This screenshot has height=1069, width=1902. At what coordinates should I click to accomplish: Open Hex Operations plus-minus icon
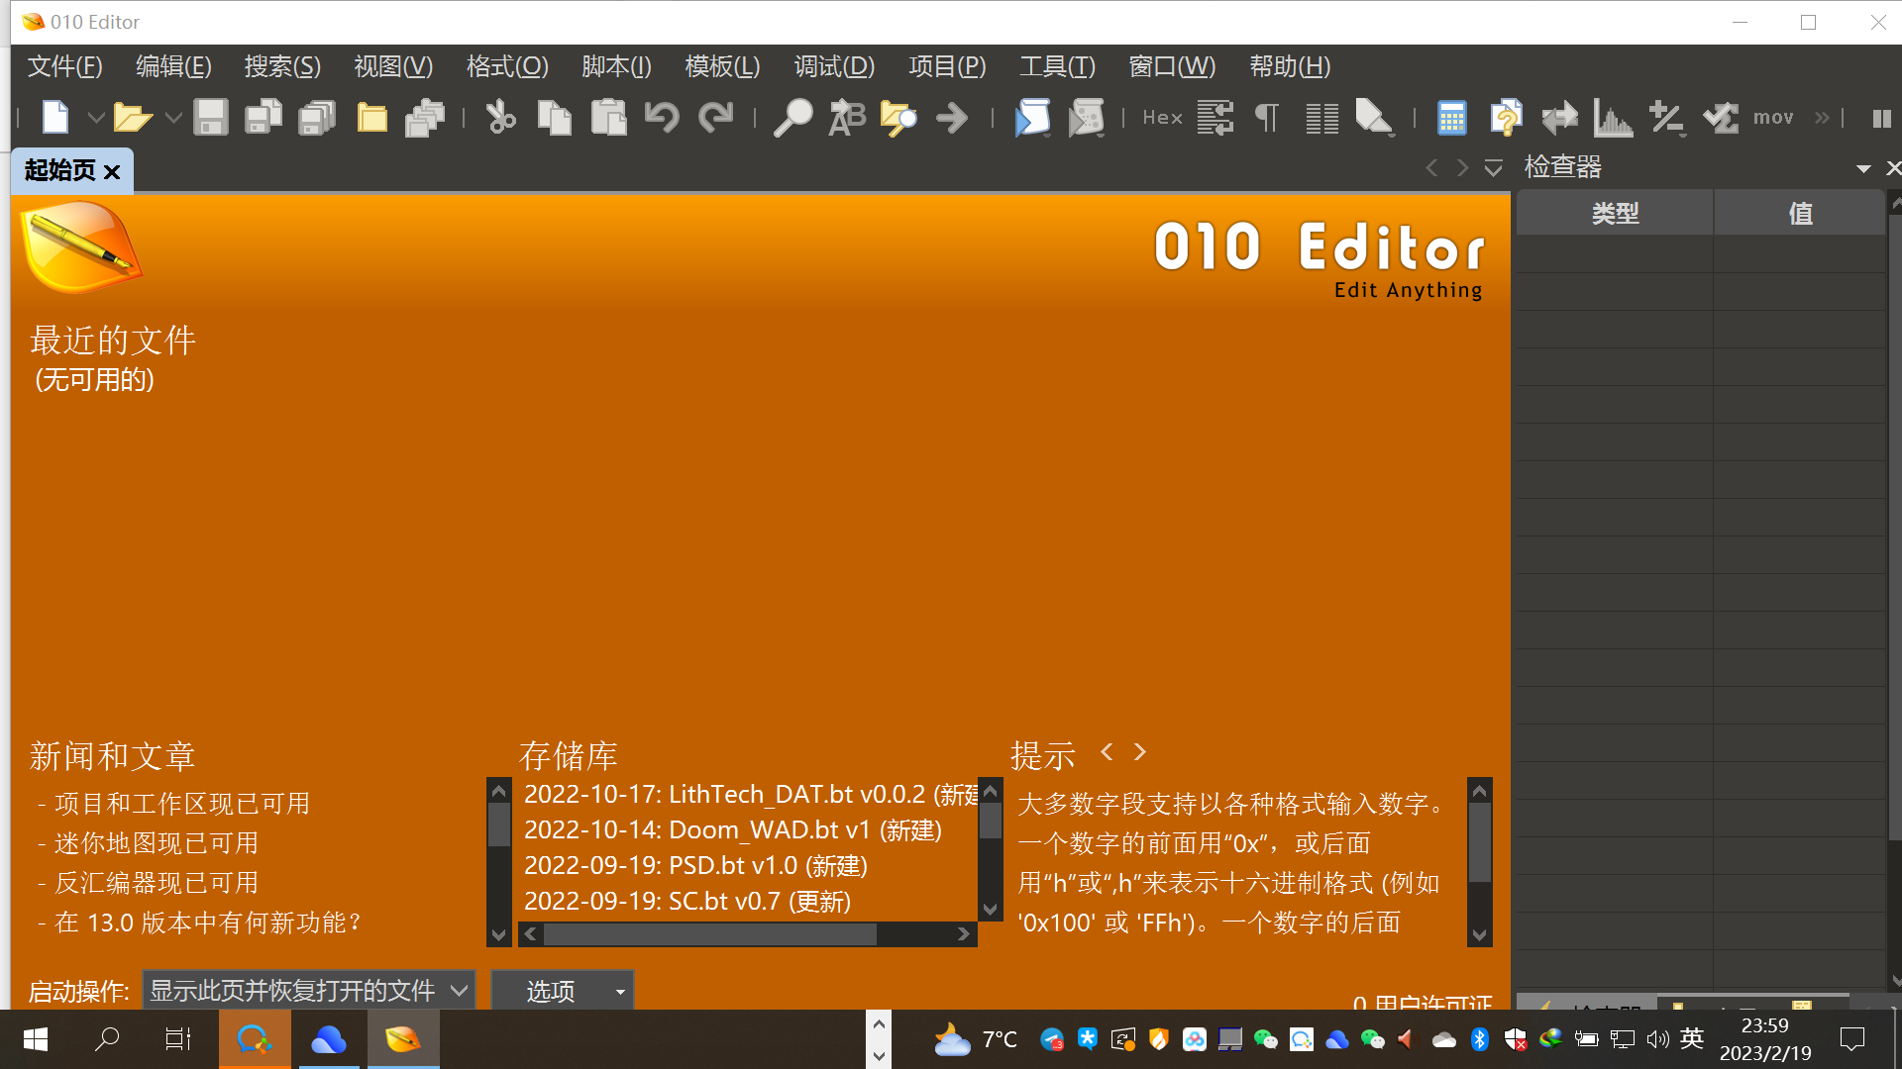(1666, 118)
